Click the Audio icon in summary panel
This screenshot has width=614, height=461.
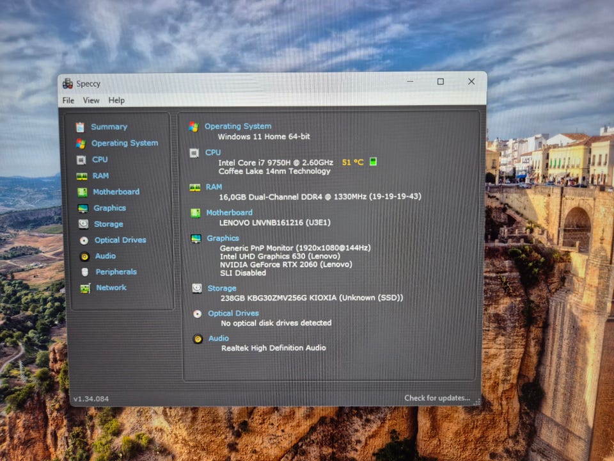point(198,339)
